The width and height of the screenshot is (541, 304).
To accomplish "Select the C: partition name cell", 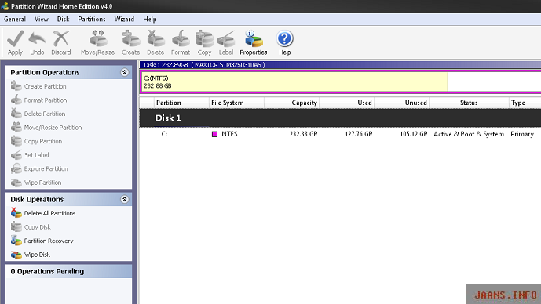I will point(165,134).
